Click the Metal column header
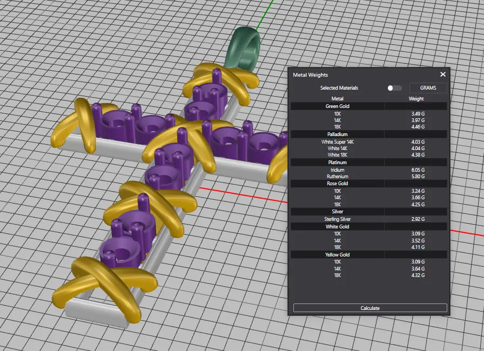Viewport: 484px width, 351px height. (337, 99)
